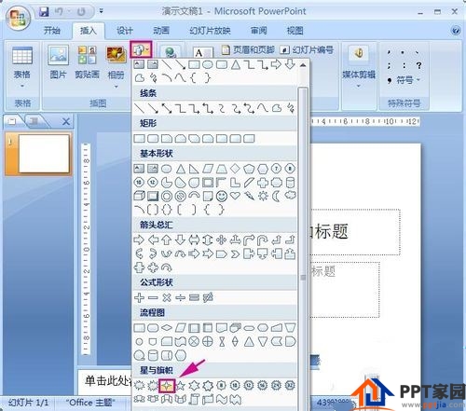Switch to the 幻灯片放映 tab

point(211,31)
